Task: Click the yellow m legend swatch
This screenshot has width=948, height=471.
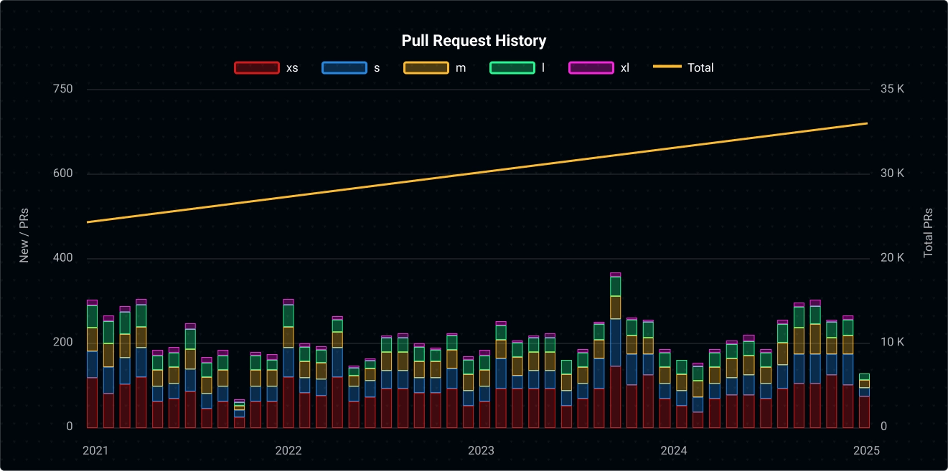Action: (x=426, y=67)
